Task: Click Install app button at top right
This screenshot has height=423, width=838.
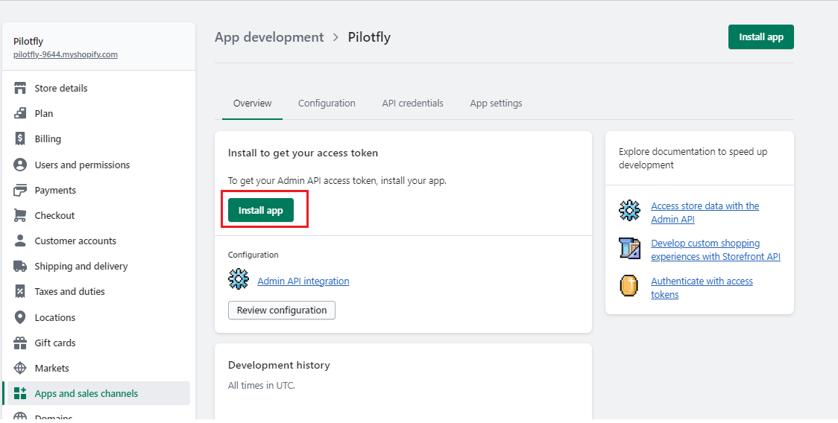Action: click(x=760, y=37)
